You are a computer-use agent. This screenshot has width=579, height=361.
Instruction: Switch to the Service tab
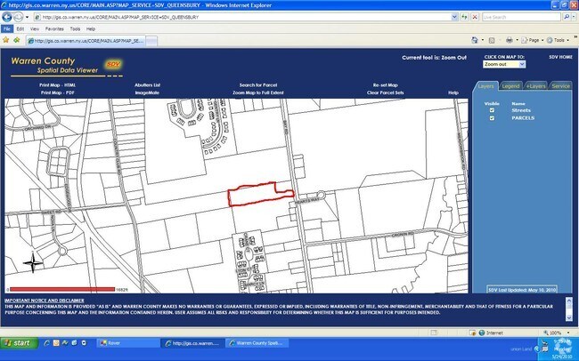tap(560, 86)
